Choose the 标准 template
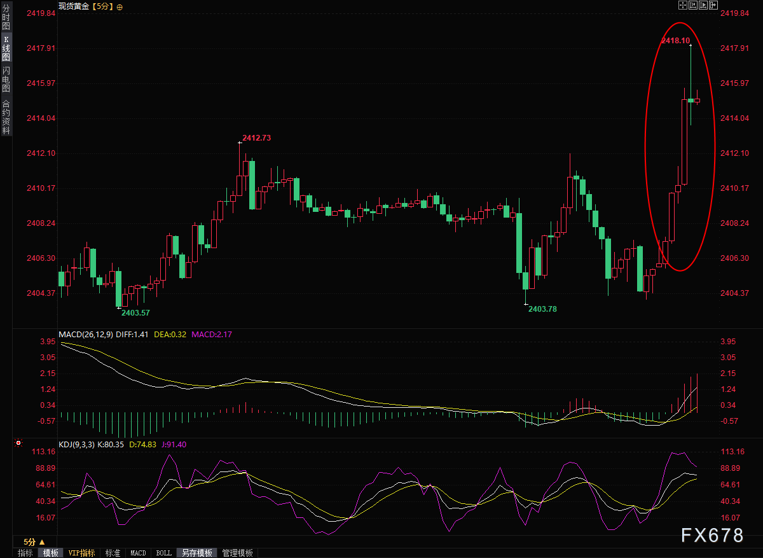 coord(113,553)
